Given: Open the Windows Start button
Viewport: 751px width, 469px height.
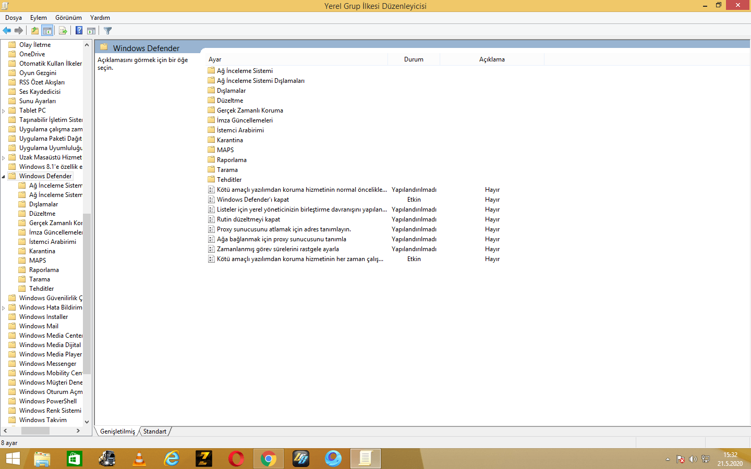Looking at the screenshot, I should (x=13, y=459).
